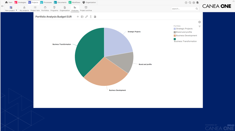
Task: Open the help question mark icon
Action: point(186,3)
